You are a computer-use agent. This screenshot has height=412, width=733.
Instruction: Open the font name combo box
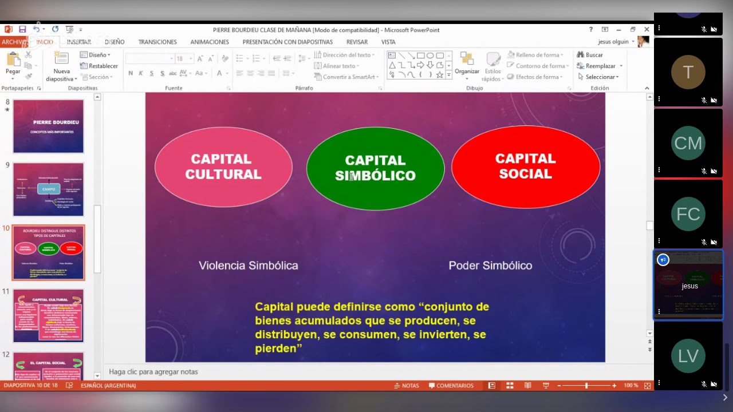149,59
